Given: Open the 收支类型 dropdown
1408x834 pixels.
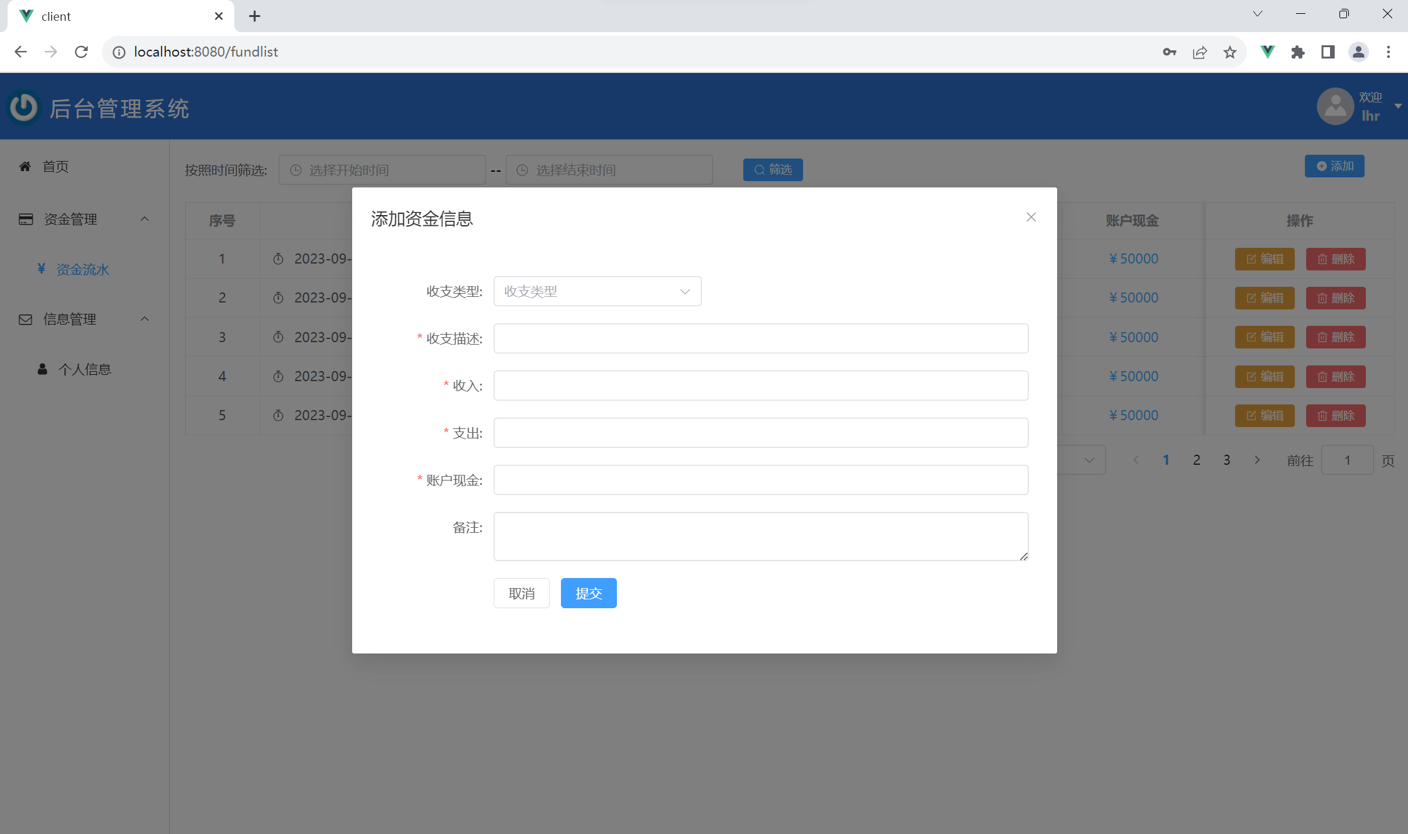Looking at the screenshot, I should pyautogui.click(x=597, y=291).
